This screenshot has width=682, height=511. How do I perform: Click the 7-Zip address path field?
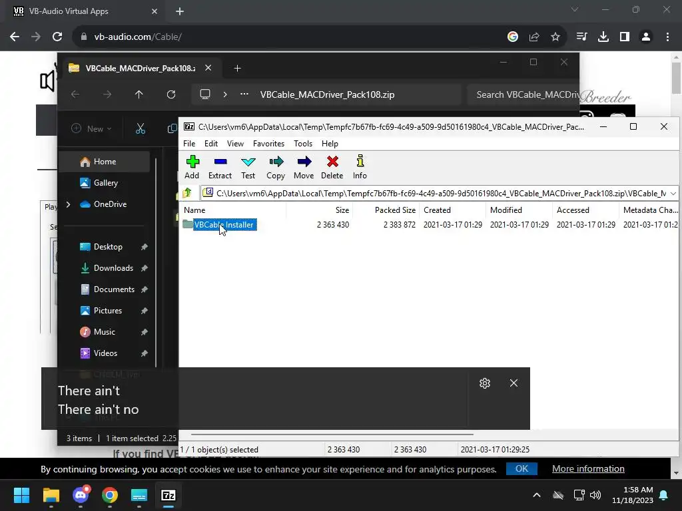pos(435,194)
